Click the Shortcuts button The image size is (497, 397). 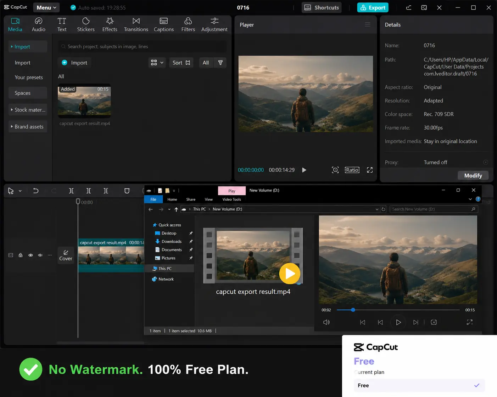[322, 7]
